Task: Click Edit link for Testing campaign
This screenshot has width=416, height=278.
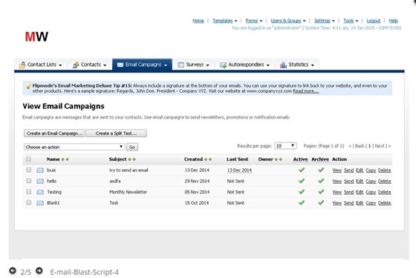Action: (x=360, y=192)
